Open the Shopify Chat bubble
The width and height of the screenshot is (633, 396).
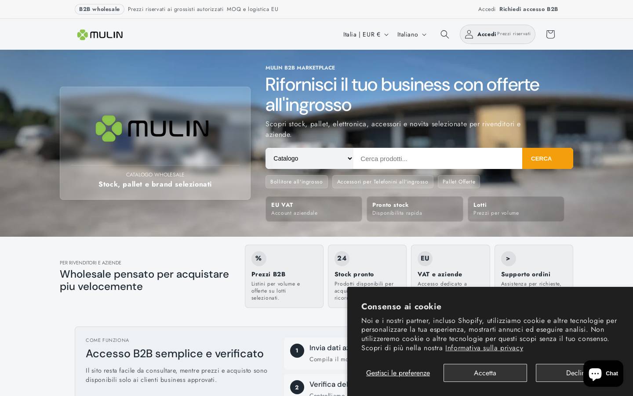(603, 374)
